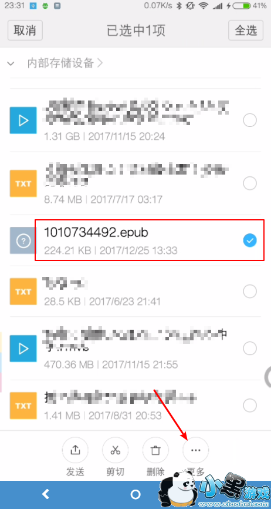Screen dimensions: 271x509
Task: Tap the 删除 trash icon
Action: [155, 450]
